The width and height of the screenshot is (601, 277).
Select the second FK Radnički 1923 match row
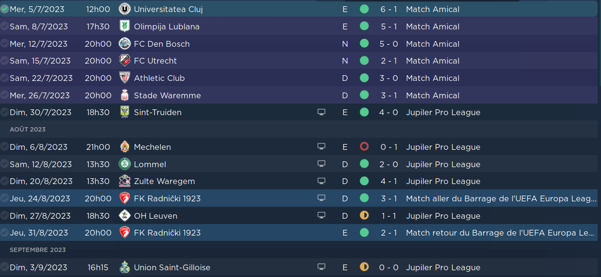(x=300, y=233)
